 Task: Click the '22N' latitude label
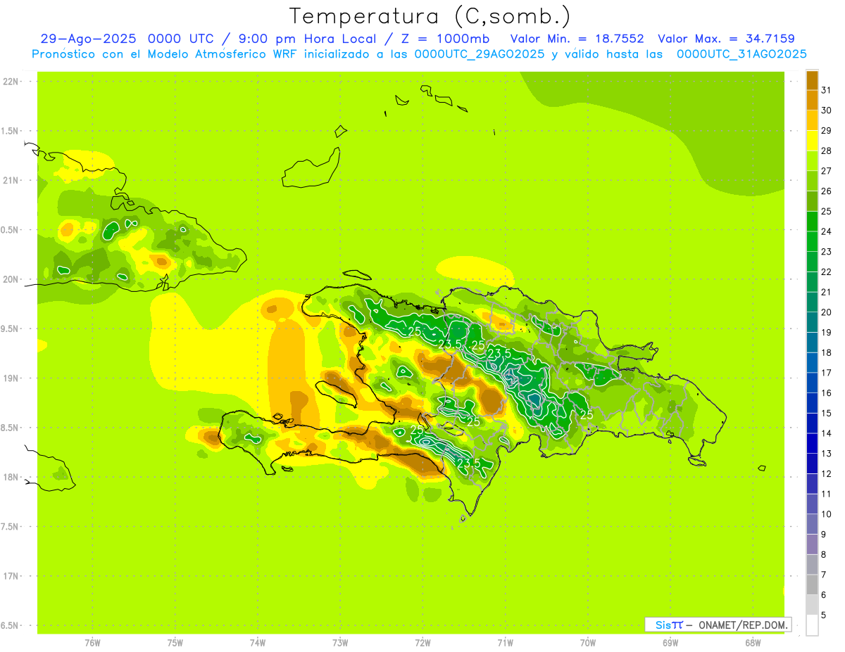(11, 82)
